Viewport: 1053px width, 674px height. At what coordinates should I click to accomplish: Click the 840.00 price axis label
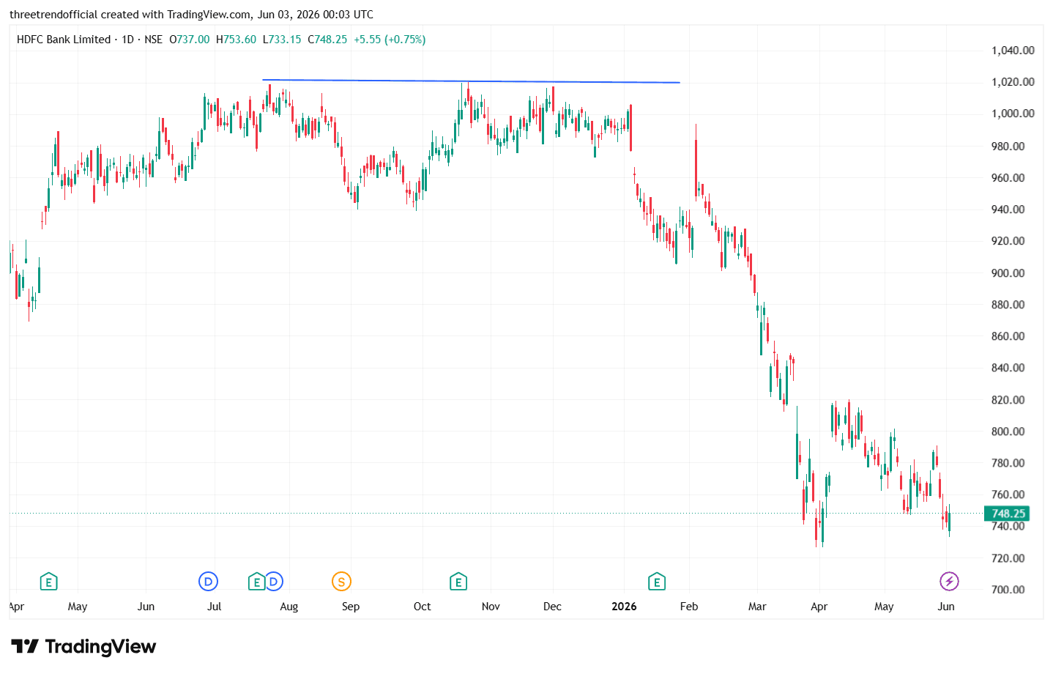[1008, 368]
